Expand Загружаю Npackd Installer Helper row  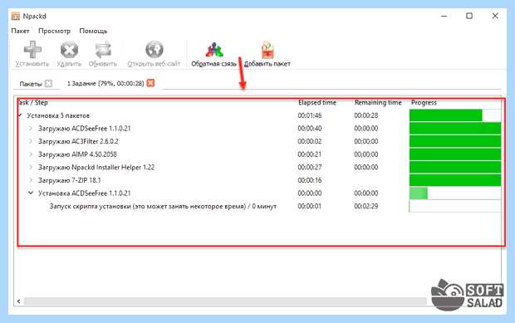coord(31,167)
